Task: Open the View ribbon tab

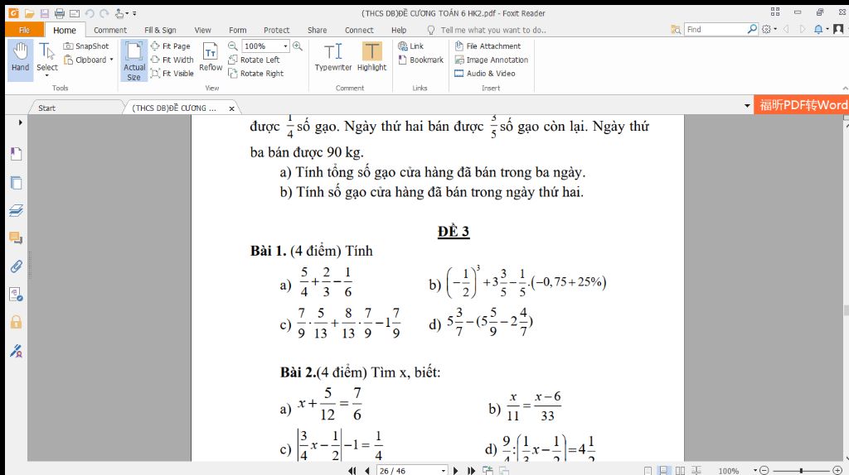Action: (x=202, y=31)
